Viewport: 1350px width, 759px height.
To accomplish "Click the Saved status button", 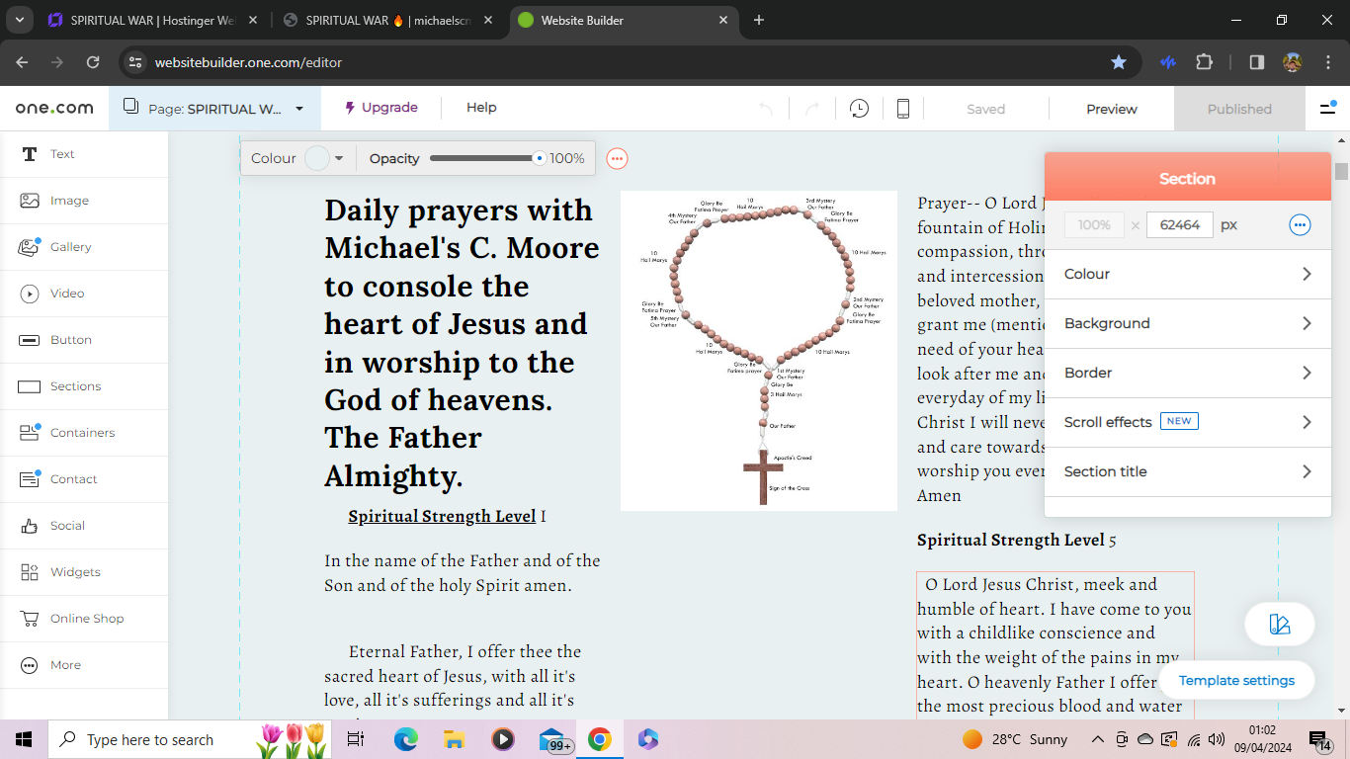I will click(985, 109).
